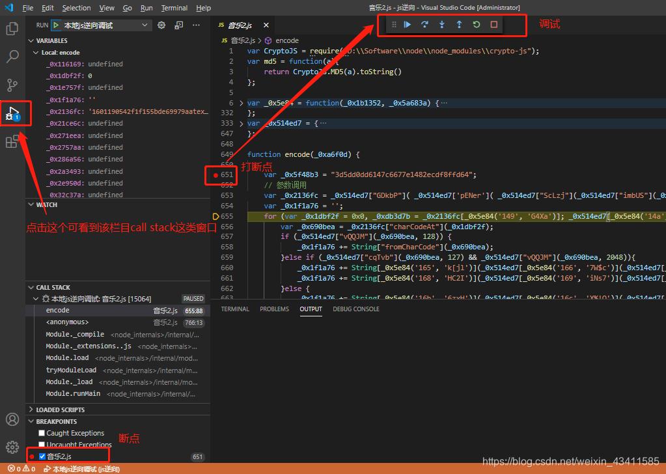Open the debug configuration dropdown

[101, 25]
